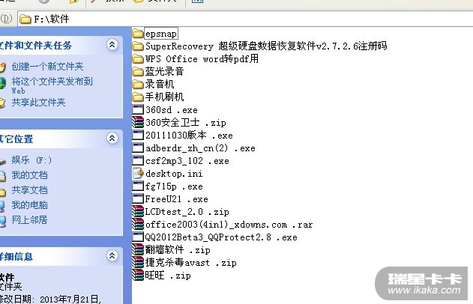Screen dimensions: 473x304
Task: Select the 捷克杀毒avast .zip file name
Action: pyautogui.click(x=190, y=262)
